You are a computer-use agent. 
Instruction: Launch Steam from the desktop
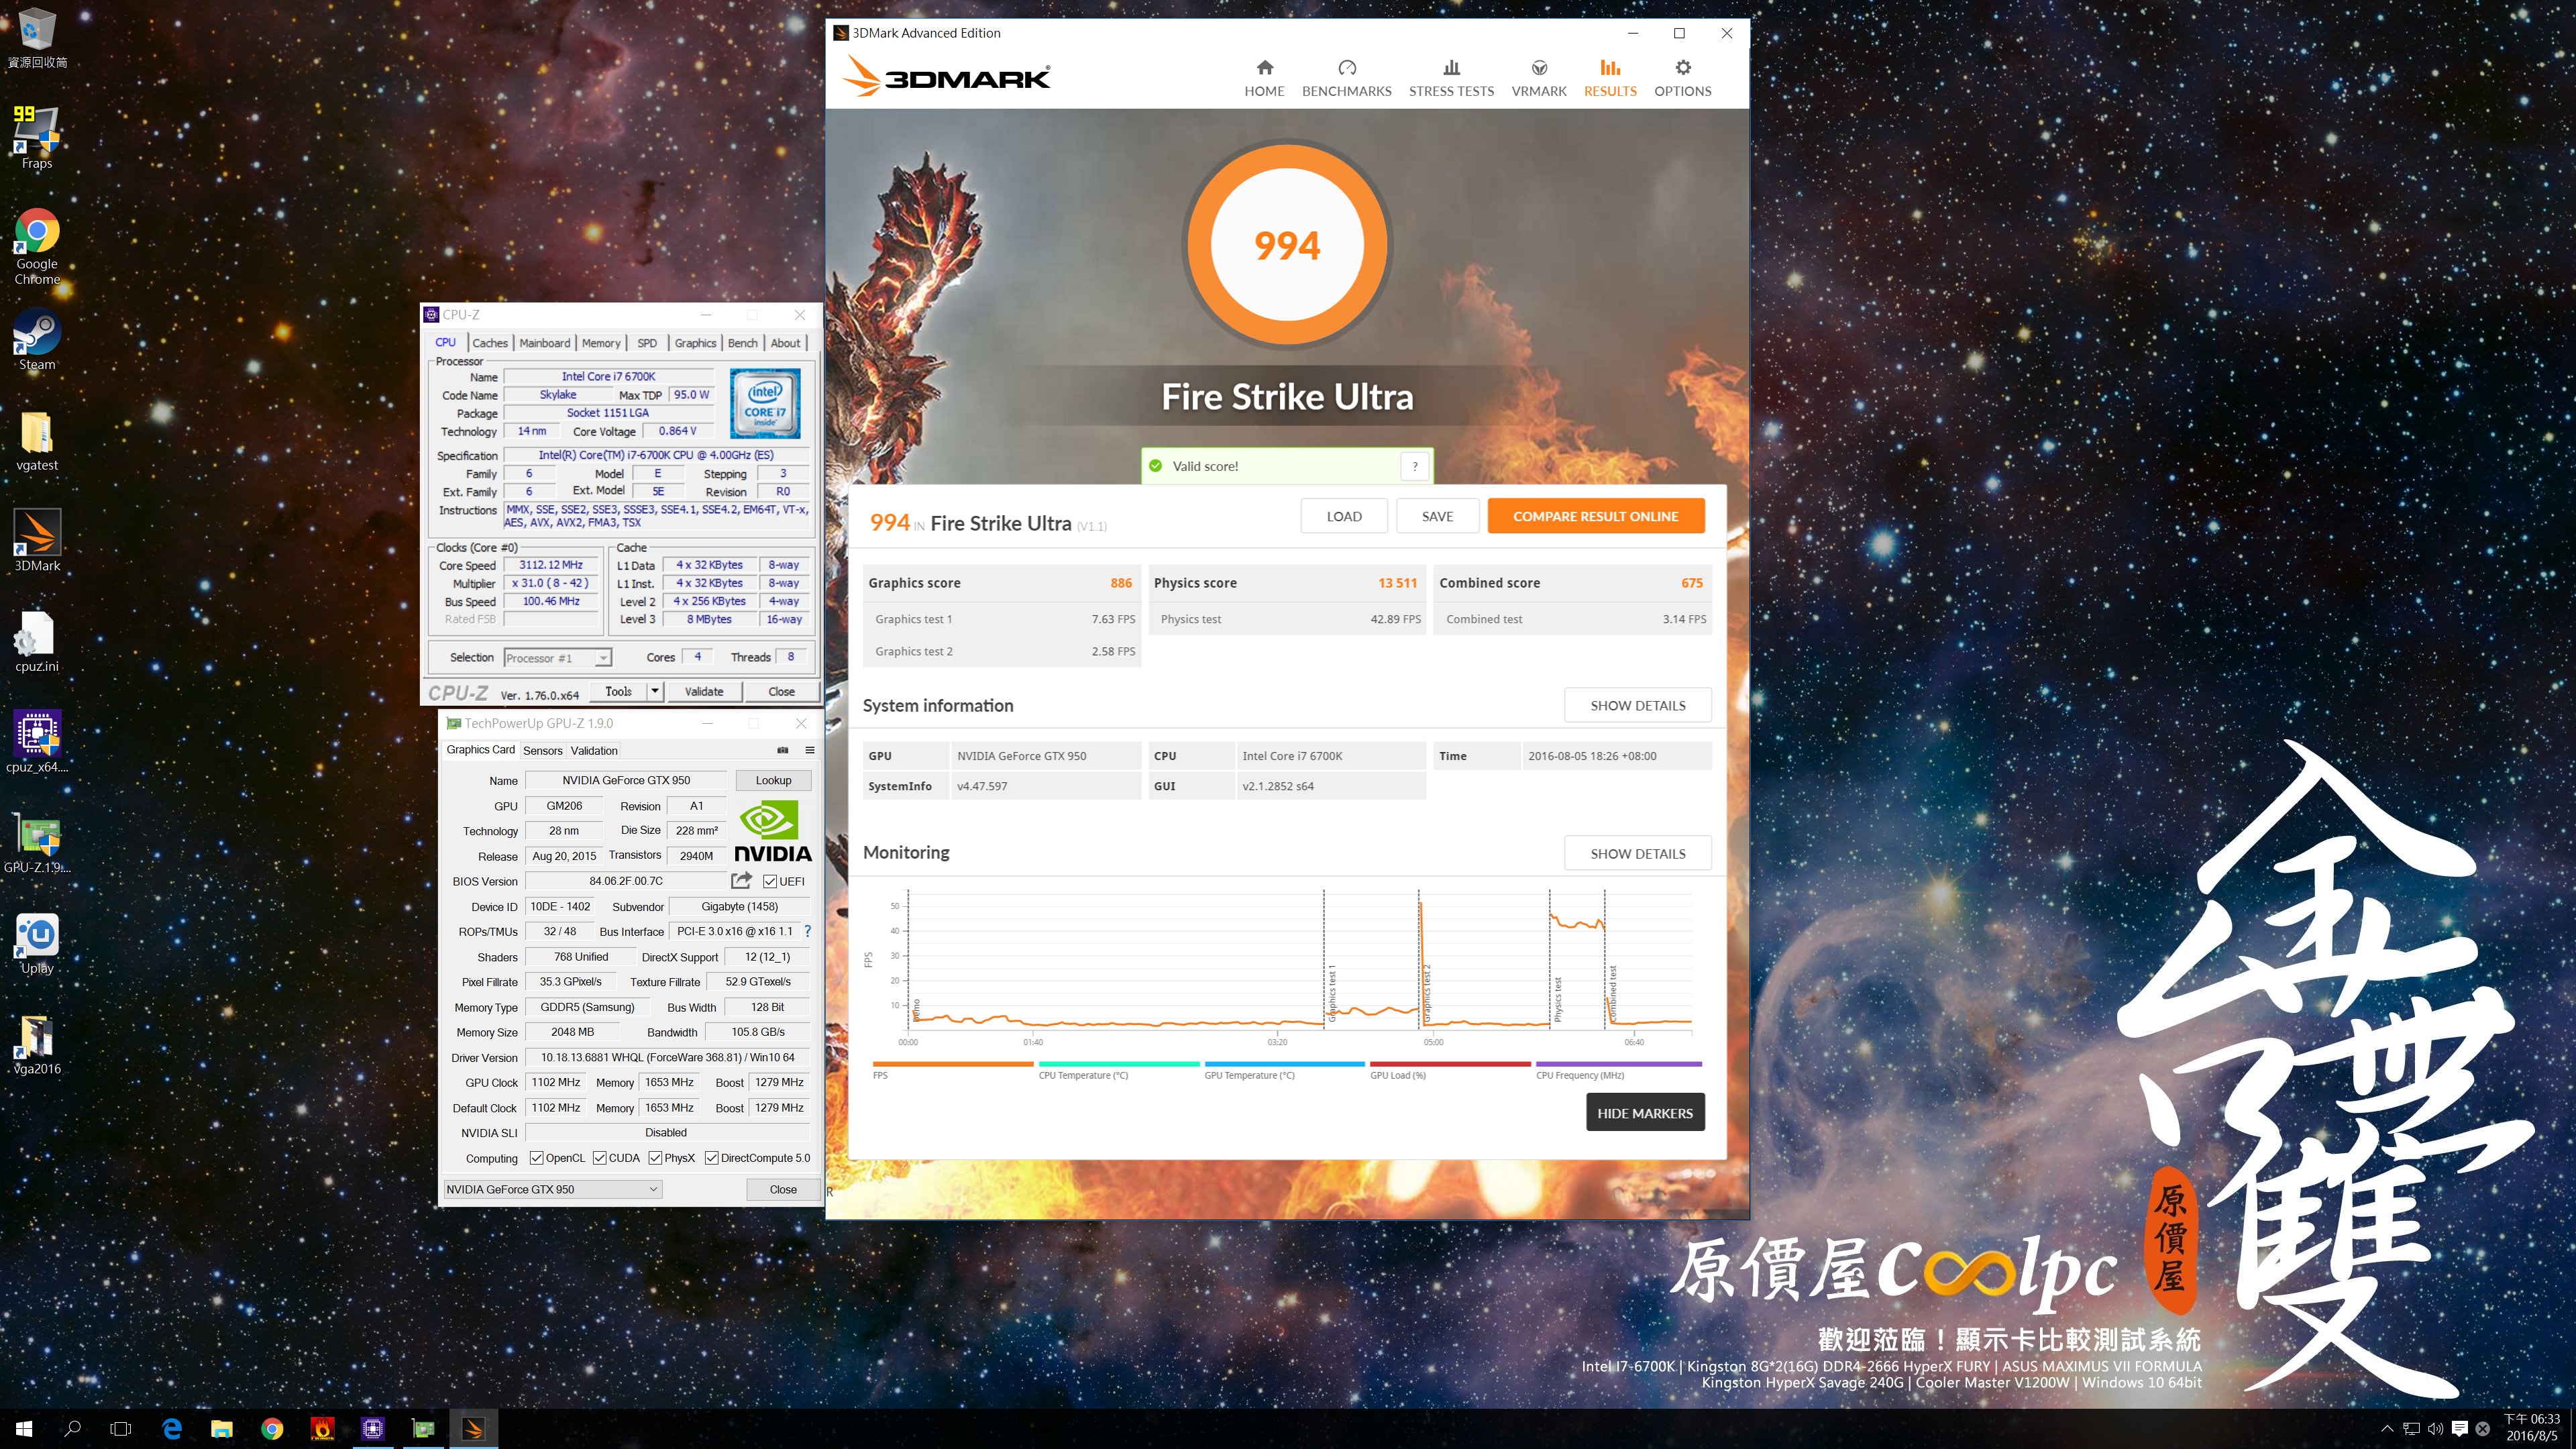pos(37,340)
